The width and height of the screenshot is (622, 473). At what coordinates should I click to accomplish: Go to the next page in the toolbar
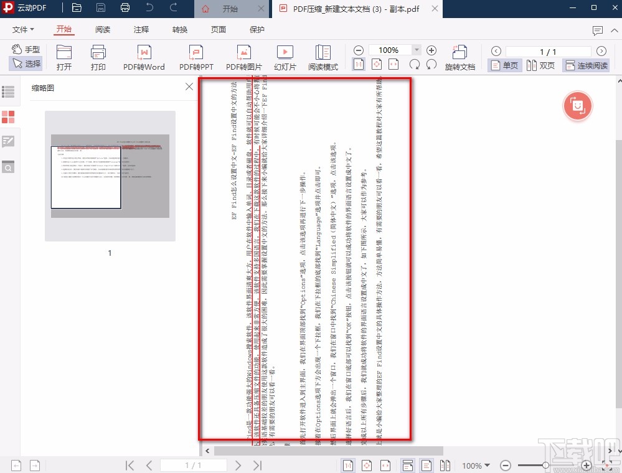(x=601, y=51)
